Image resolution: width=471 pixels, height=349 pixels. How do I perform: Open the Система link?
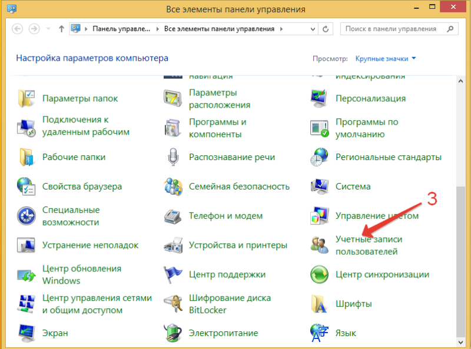tap(353, 187)
